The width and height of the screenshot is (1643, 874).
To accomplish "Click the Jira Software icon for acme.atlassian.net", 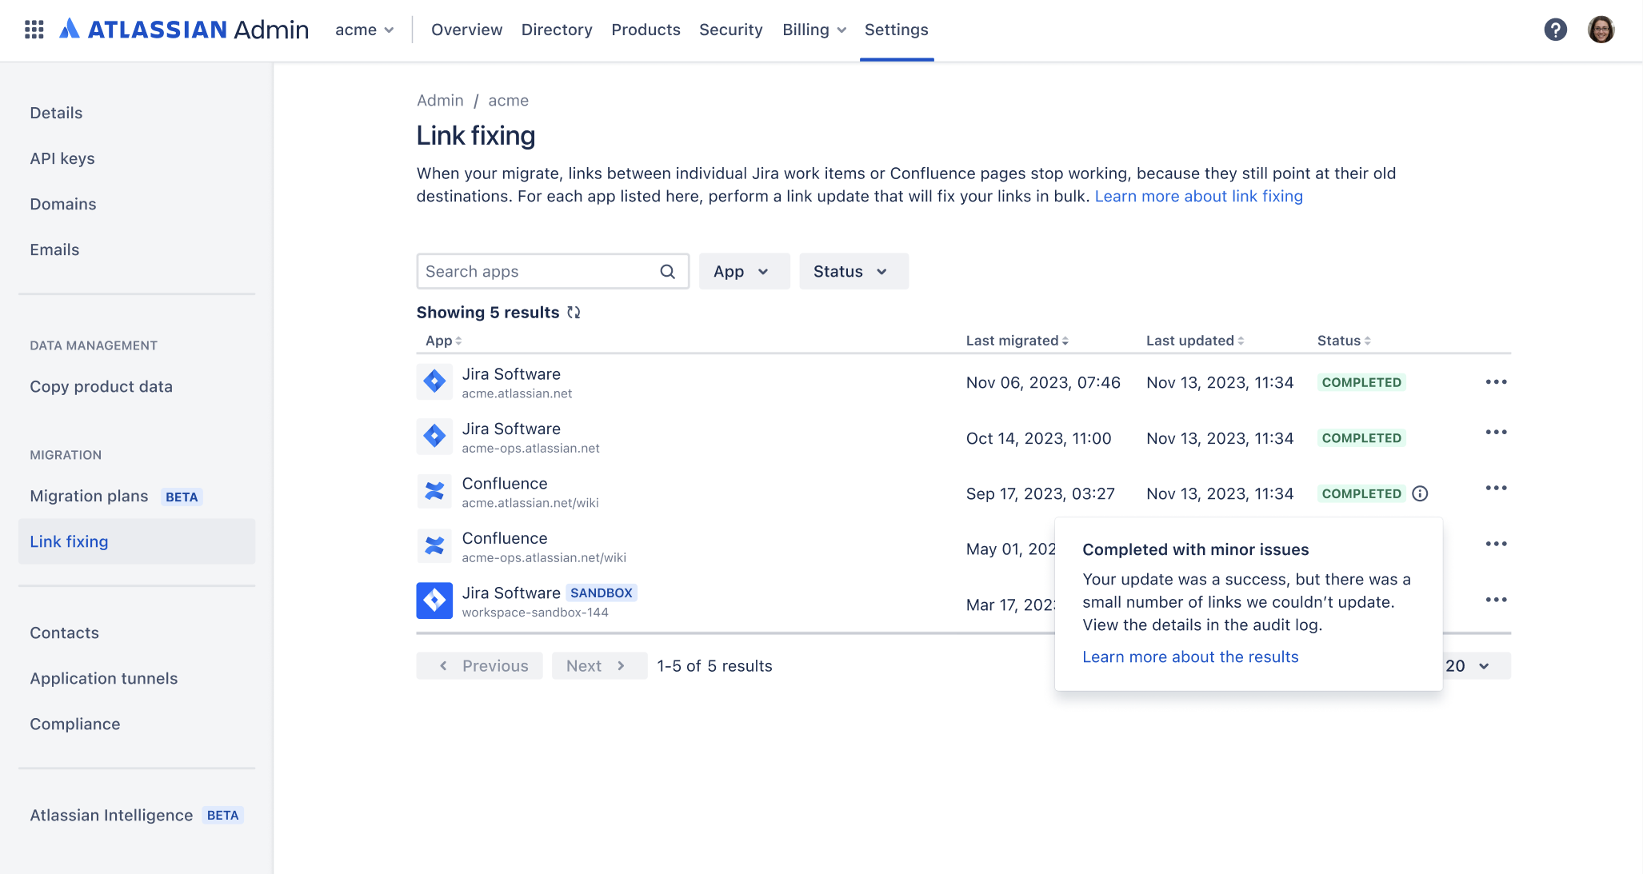I will [x=434, y=381].
